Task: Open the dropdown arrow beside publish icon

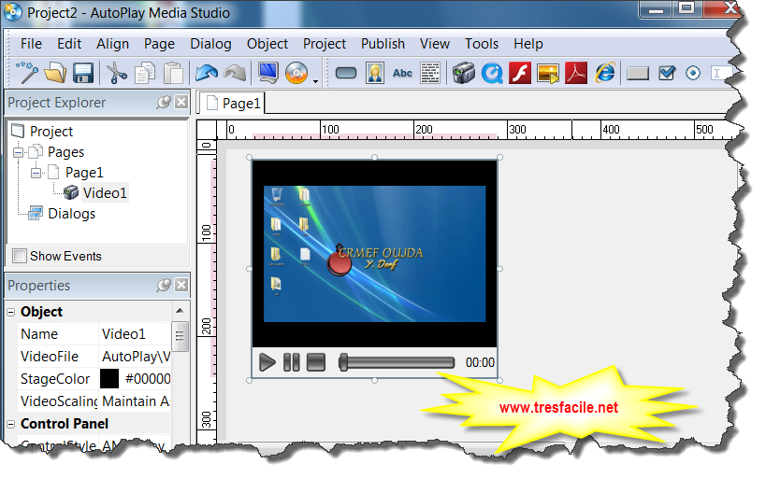Action: (315, 81)
